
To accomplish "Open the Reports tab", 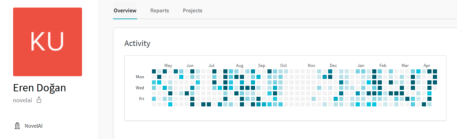I will click(160, 11).
